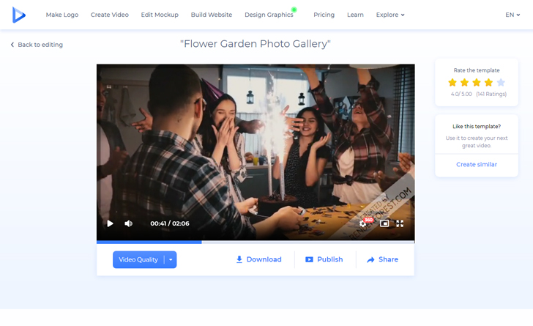Viewport: 533px width, 326px height.
Task: Open Edit Mockup menu item
Action: [160, 15]
